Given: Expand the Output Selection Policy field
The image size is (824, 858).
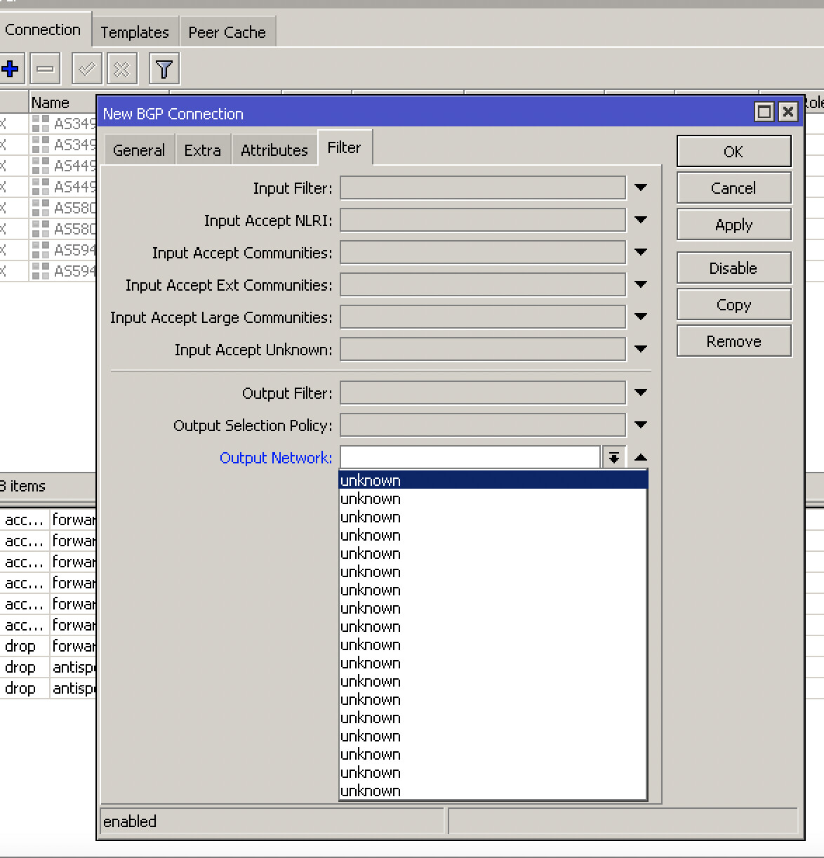Looking at the screenshot, I should (x=640, y=425).
